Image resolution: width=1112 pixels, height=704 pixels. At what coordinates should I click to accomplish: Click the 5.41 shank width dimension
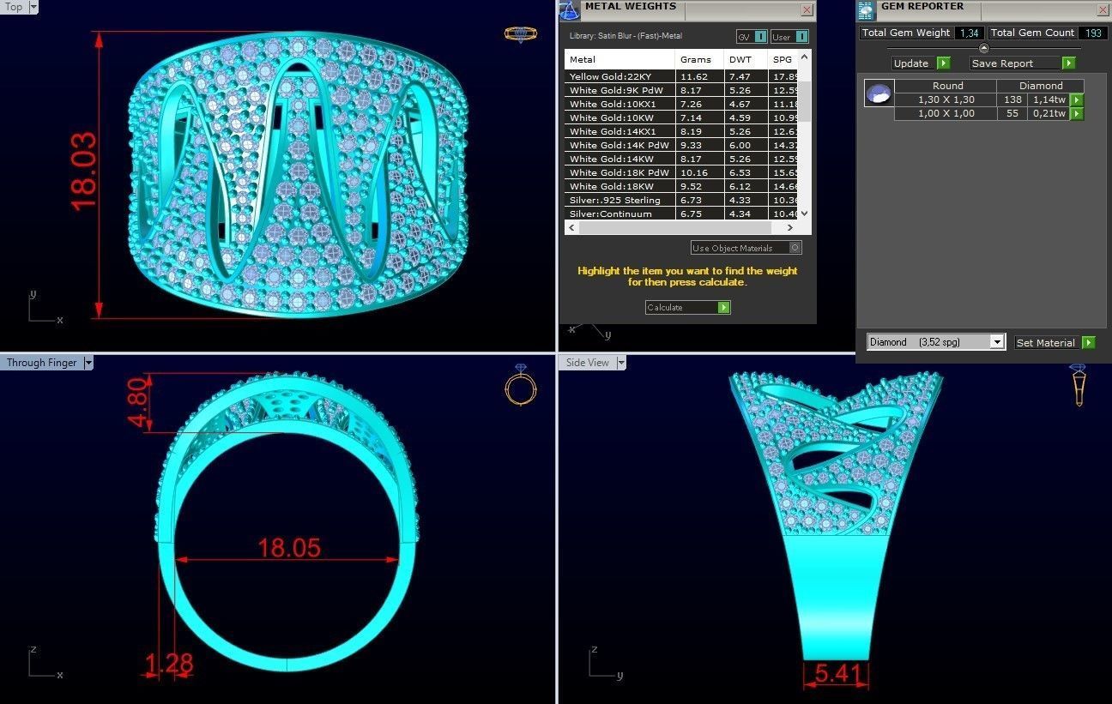(837, 674)
